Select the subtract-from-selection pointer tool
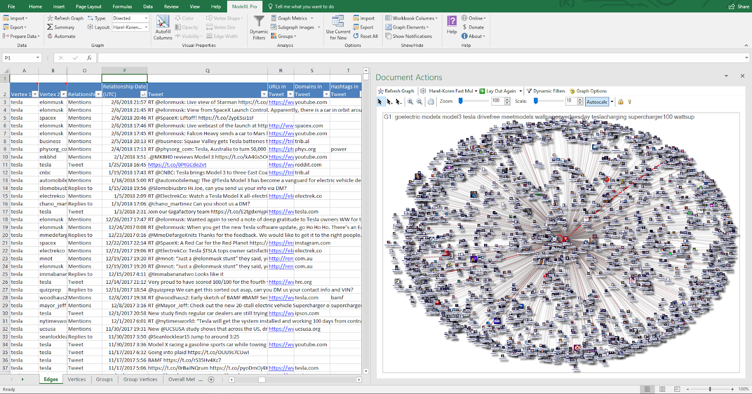The height and width of the screenshot is (394, 752). [x=399, y=101]
